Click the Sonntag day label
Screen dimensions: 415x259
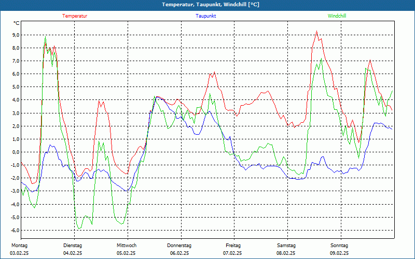339,245
